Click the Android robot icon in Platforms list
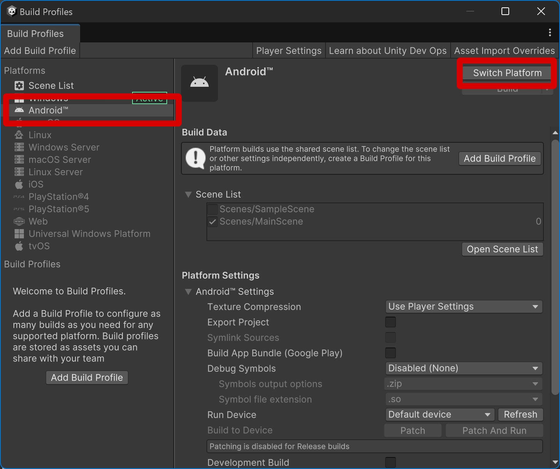The width and height of the screenshot is (560, 469). click(x=19, y=110)
